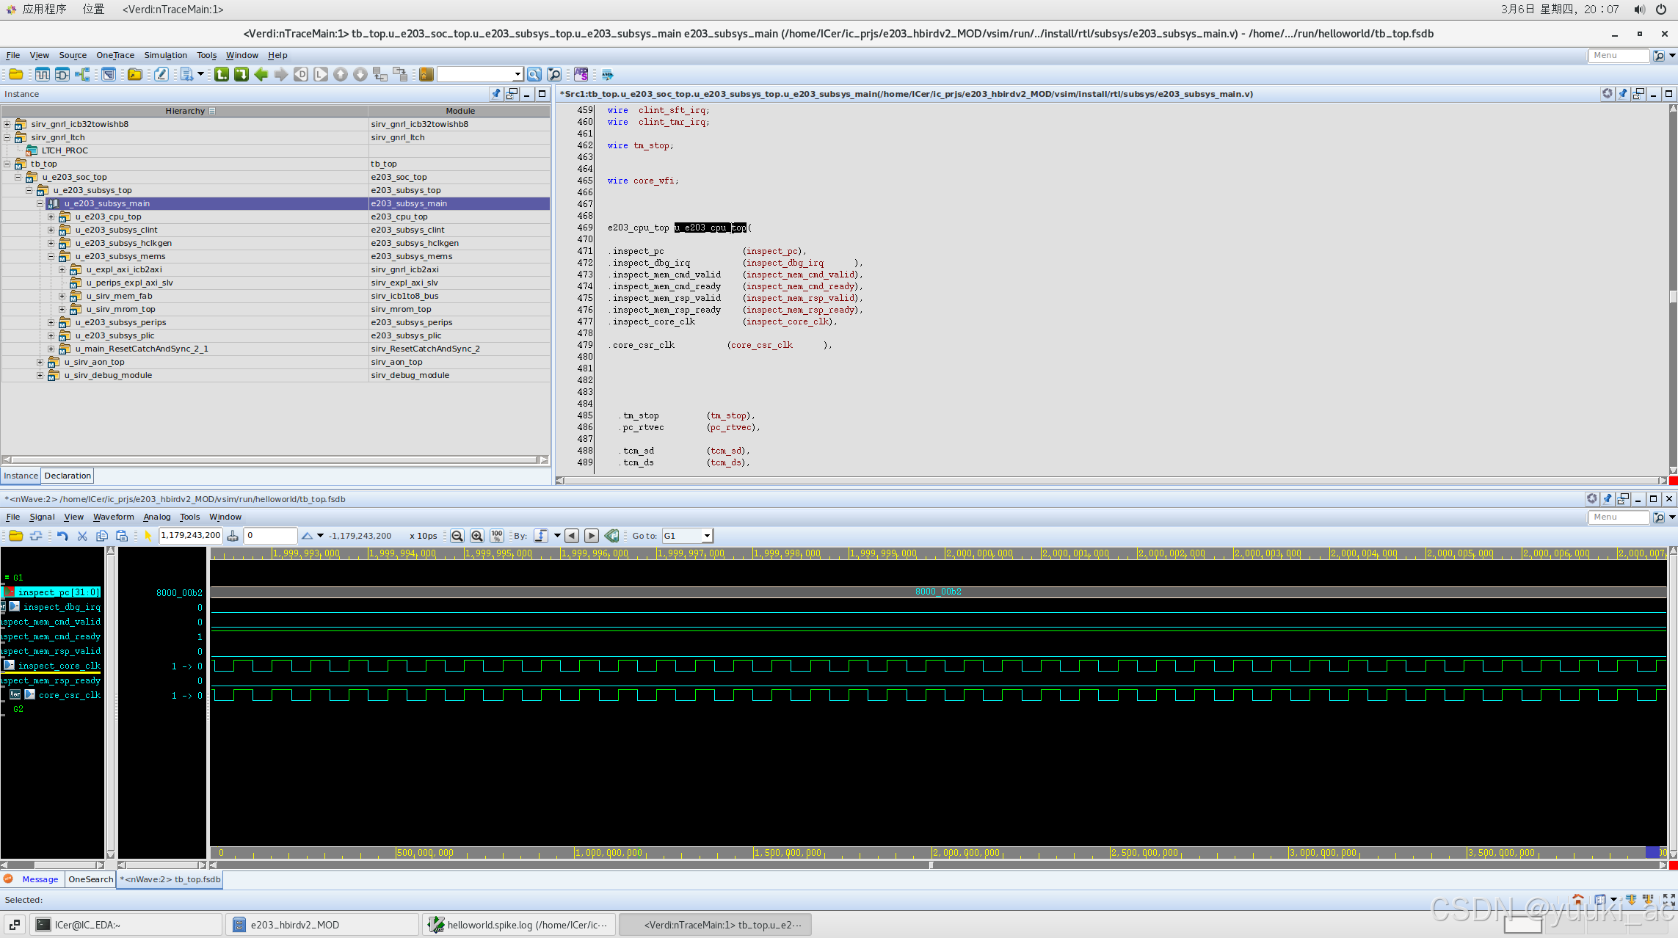The width and height of the screenshot is (1678, 938).
Task: Open the Go to G1 dropdown
Action: (707, 536)
